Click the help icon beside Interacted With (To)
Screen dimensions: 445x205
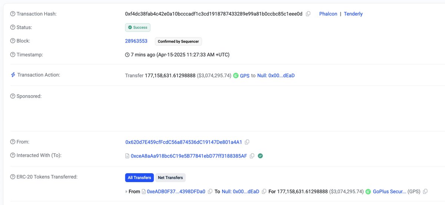click(x=13, y=155)
